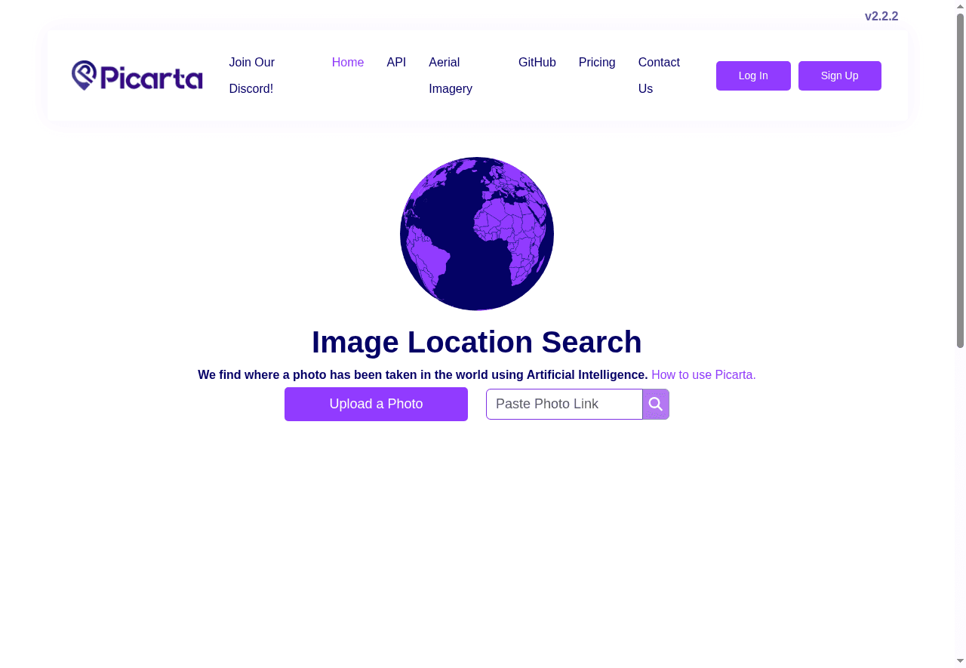This screenshot has height=668, width=966.
Task: Click the Upload a Photo button
Action: coord(376,405)
